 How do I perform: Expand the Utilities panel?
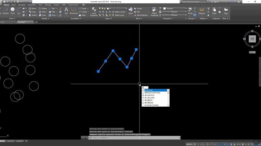point(203,19)
